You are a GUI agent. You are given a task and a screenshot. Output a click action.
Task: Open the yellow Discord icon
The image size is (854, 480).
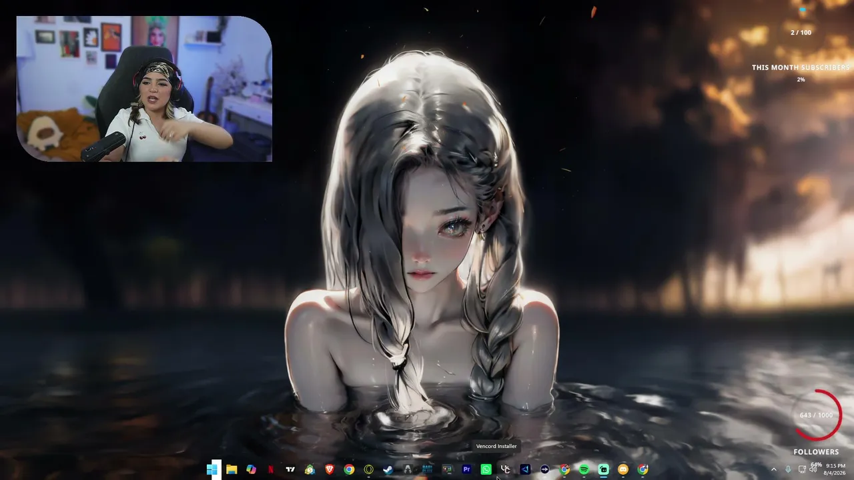click(623, 469)
